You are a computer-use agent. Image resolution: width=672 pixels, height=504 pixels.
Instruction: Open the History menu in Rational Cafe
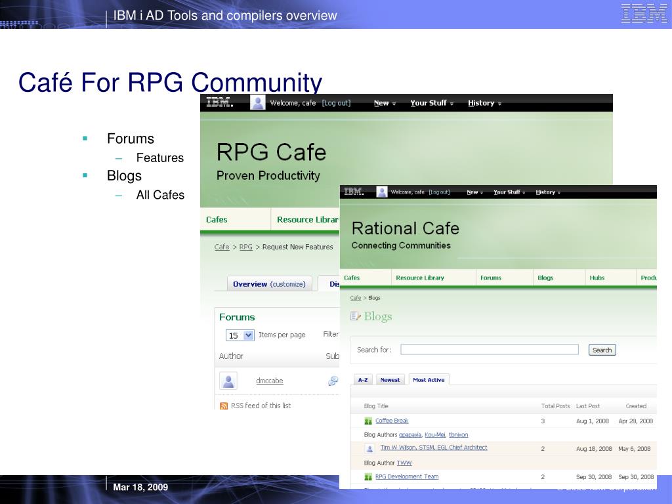548,192
